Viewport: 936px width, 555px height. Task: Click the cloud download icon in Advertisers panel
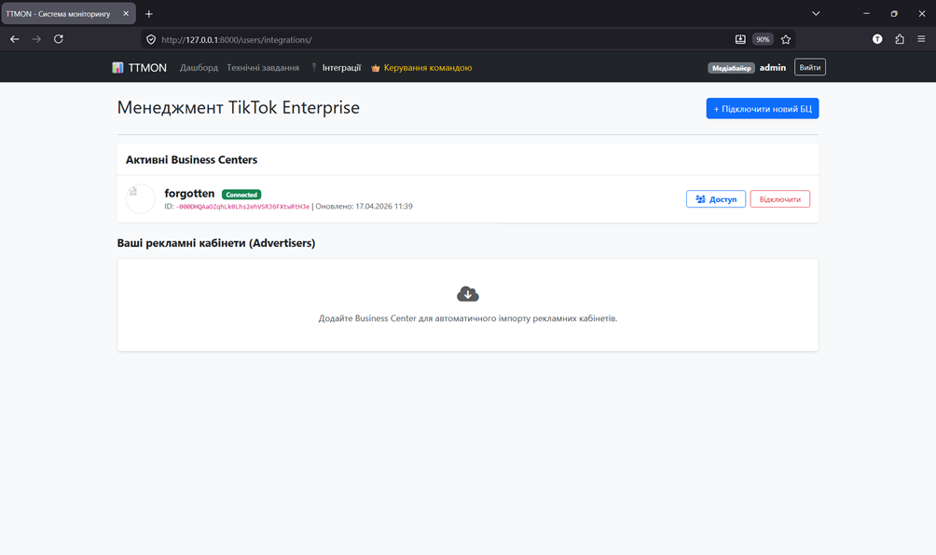point(468,294)
